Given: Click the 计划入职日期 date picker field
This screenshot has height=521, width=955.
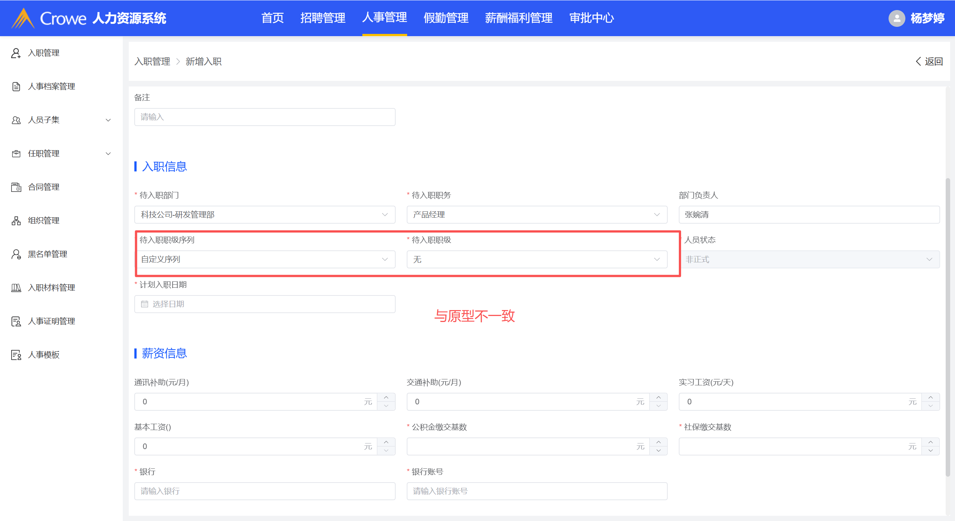Looking at the screenshot, I should [264, 304].
